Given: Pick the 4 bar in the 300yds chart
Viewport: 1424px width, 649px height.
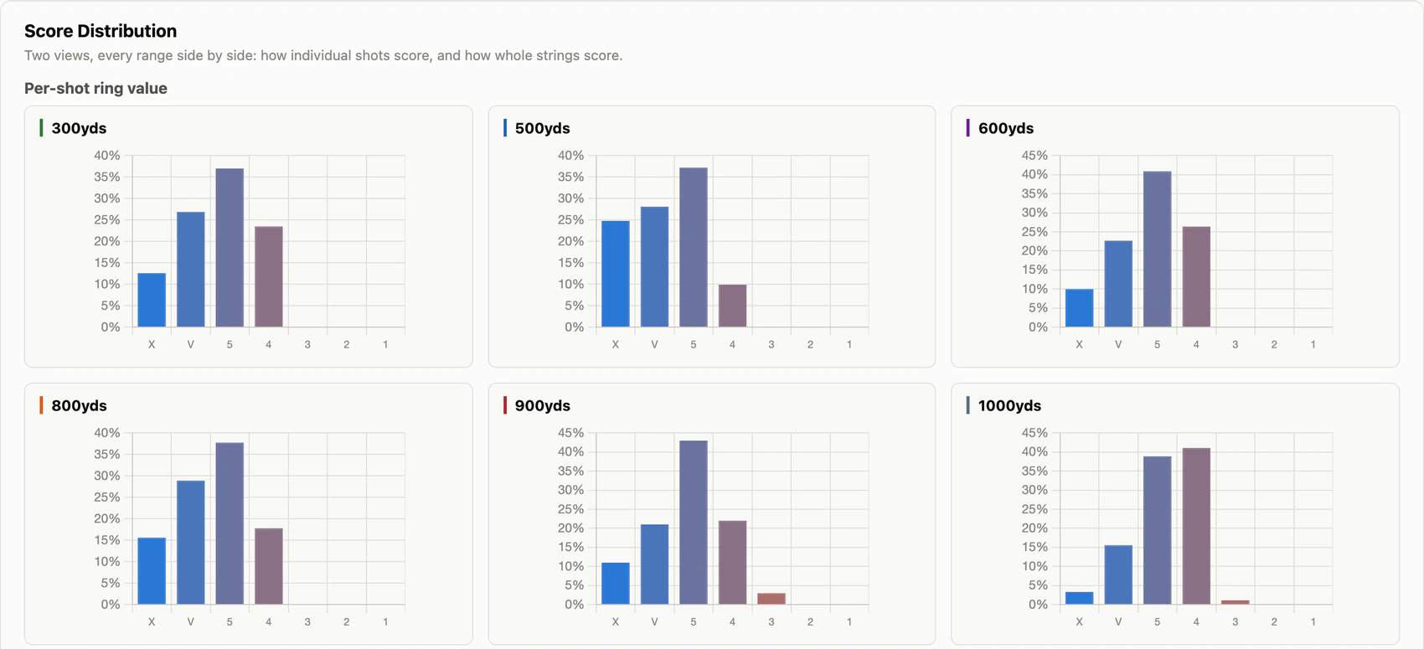Looking at the screenshot, I should [269, 276].
